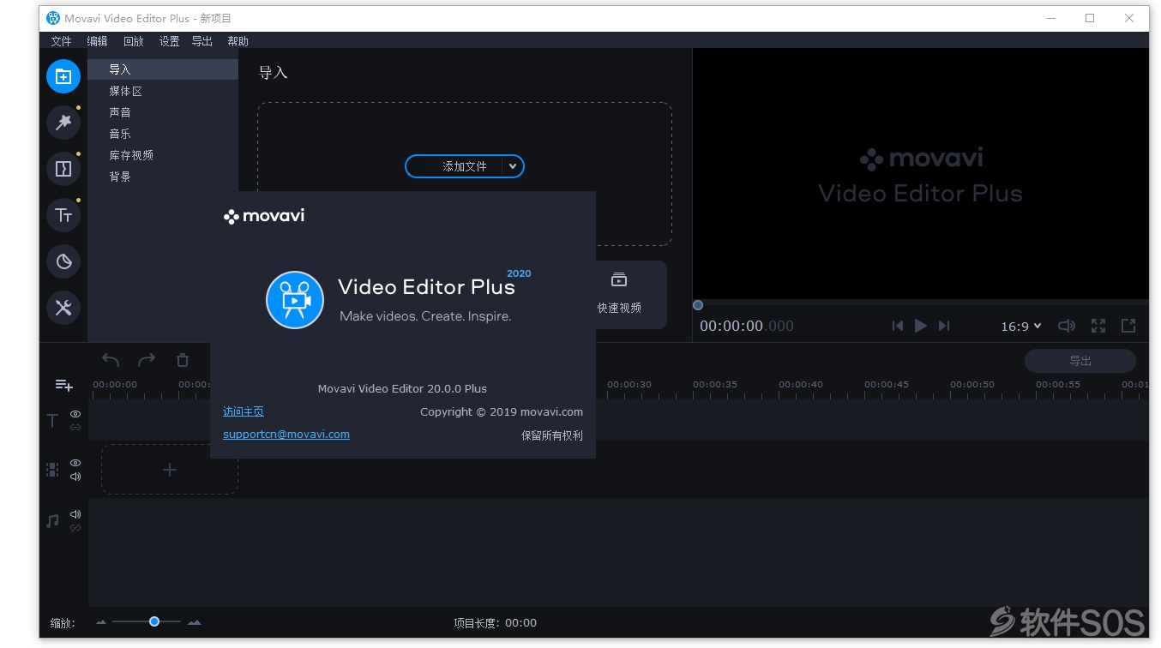Play the preview video

click(921, 326)
